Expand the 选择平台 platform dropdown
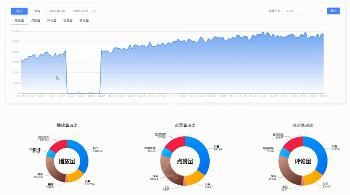350x195 pixels. tap(304, 11)
